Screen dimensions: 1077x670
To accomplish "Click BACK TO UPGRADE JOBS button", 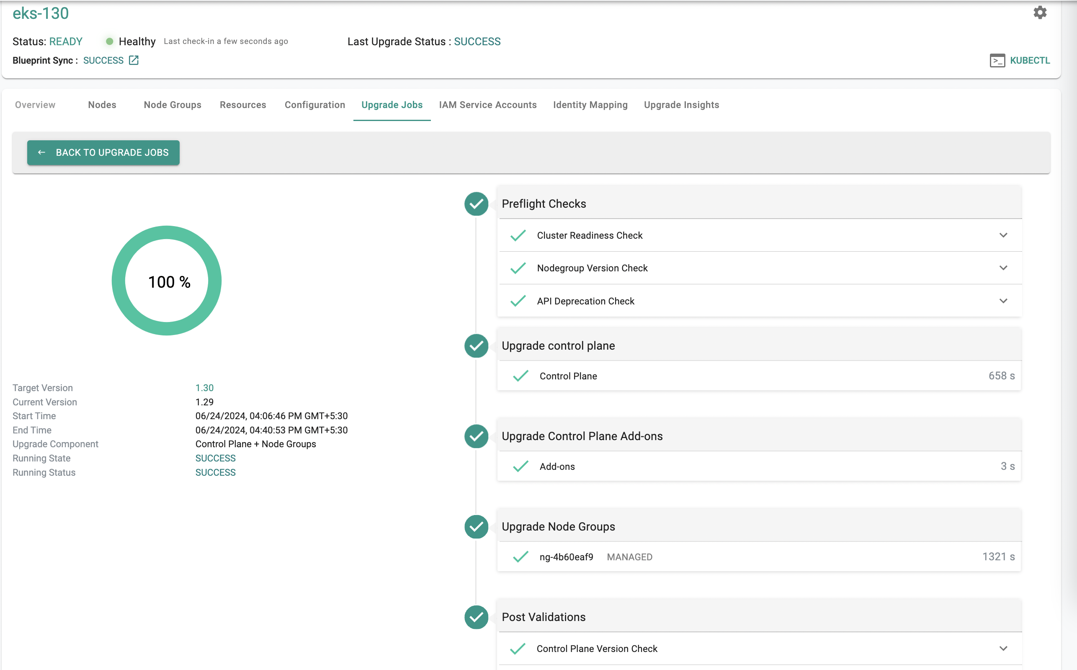I will 103,152.
